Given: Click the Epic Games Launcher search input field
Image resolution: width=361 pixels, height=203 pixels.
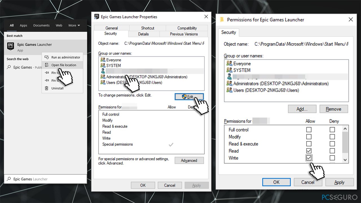Looking at the screenshot, I should [45, 179].
